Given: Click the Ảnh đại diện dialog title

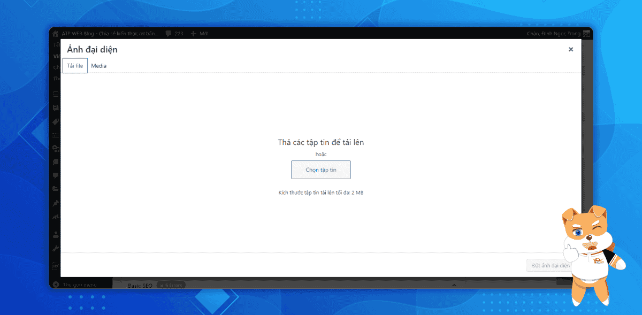Looking at the screenshot, I should click(92, 49).
